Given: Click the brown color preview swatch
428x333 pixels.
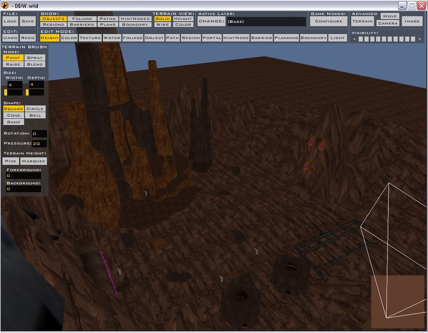Looking at the screenshot, I should (x=398, y=302).
